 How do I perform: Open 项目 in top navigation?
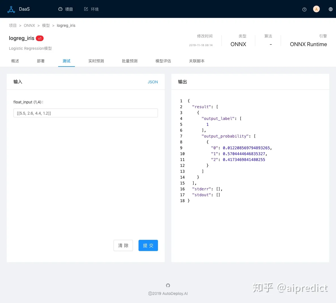point(66,9)
